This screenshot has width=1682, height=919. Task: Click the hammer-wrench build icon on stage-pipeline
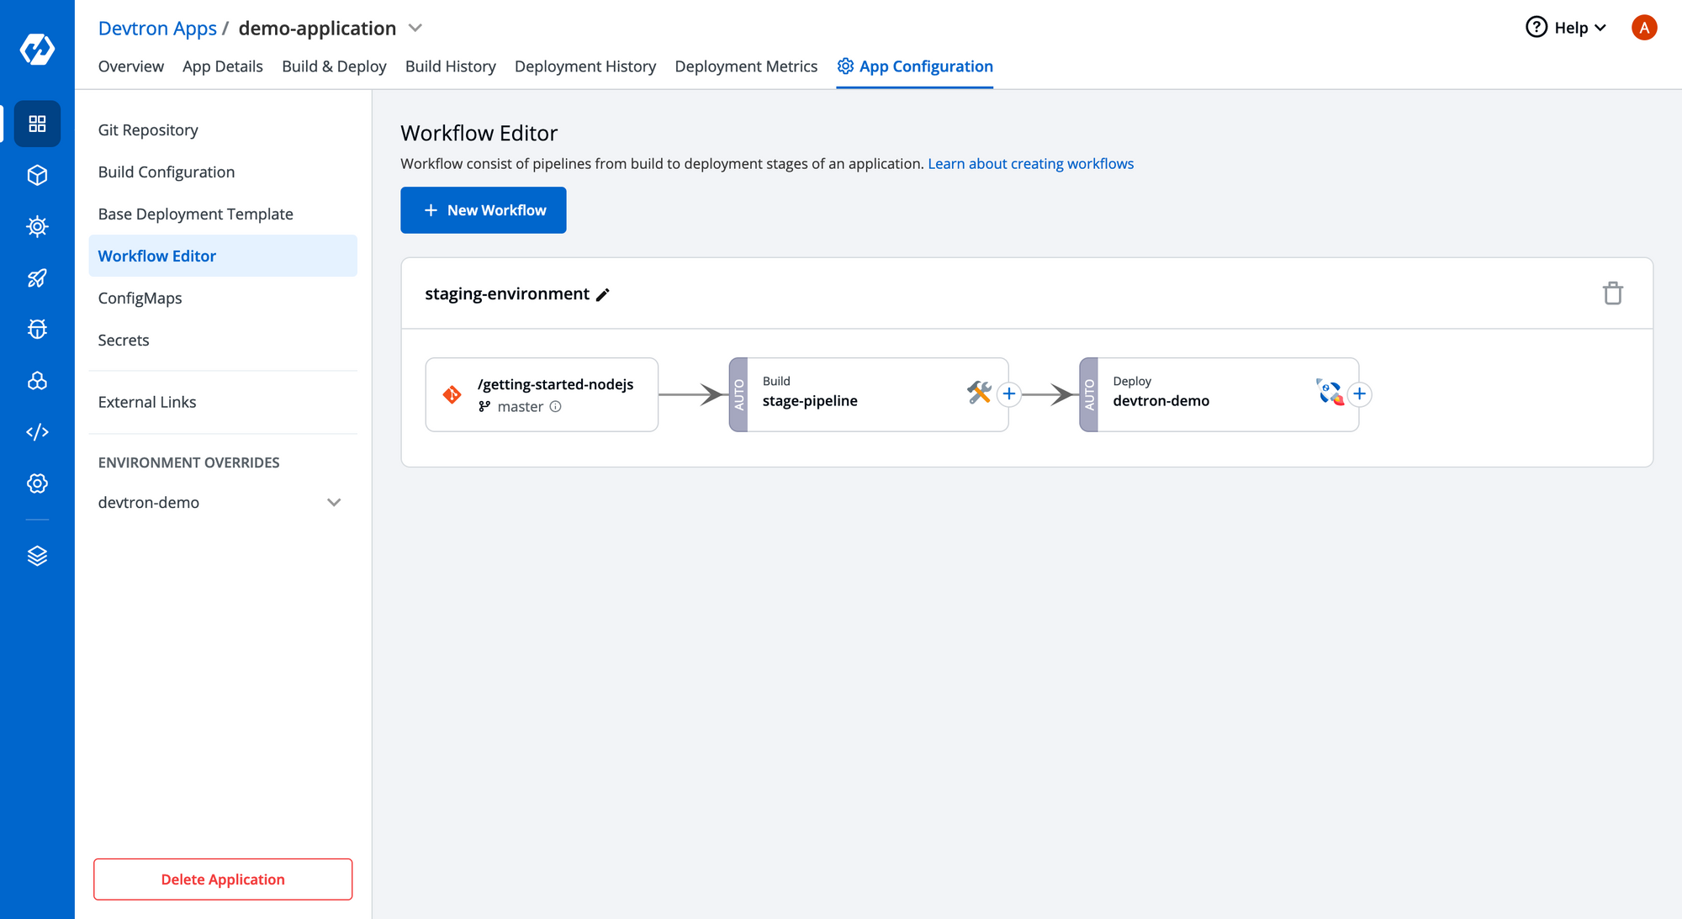tap(979, 392)
